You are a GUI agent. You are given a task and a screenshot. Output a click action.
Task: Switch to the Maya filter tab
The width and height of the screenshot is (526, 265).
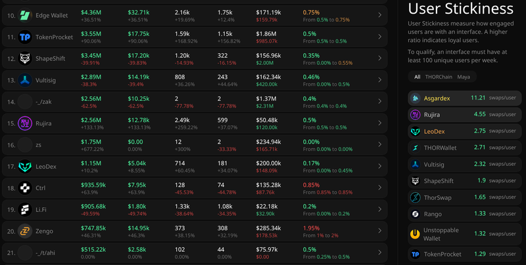coord(464,77)
